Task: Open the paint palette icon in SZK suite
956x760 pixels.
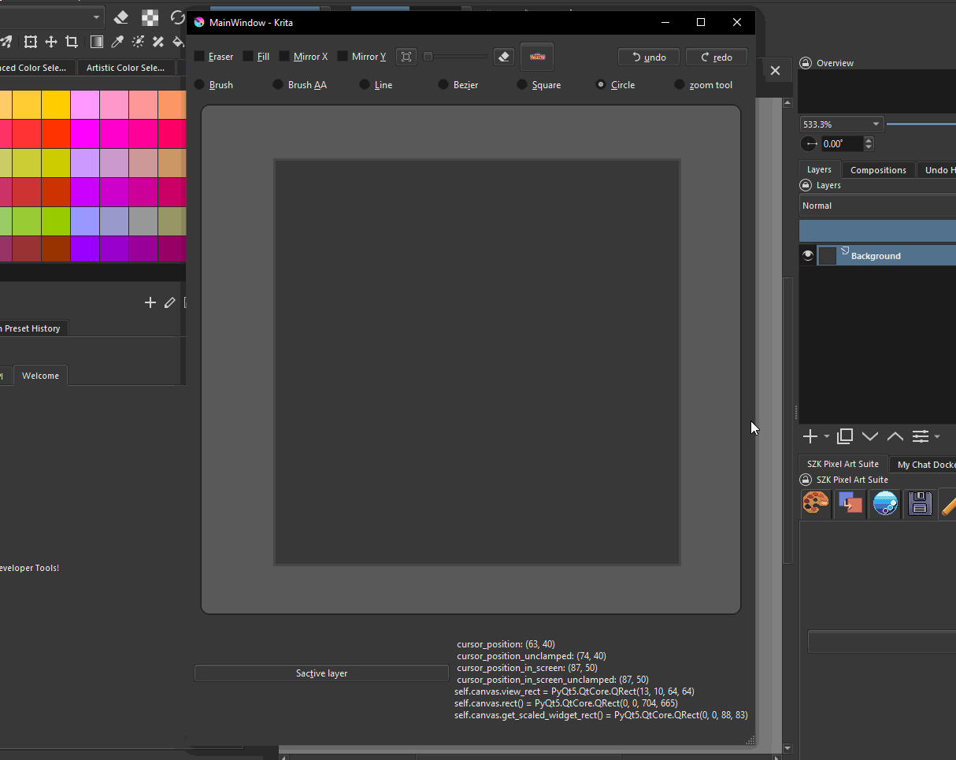Action: [x=816, y=503]
